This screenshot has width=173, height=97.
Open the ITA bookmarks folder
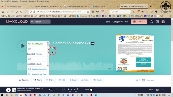pyautogui.click(x=49, y=16)
